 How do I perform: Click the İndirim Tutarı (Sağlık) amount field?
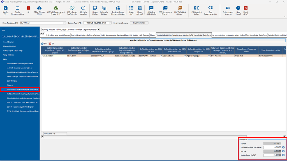pos(272,155)
